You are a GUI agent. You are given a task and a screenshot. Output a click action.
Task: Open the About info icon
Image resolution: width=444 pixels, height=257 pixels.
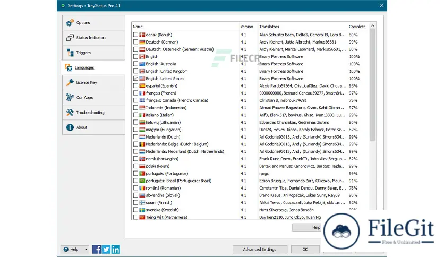pyautogui.click(x=70, y=127)
